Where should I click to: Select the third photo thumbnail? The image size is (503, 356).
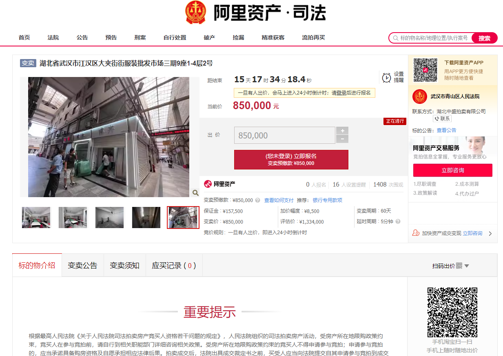110,218
